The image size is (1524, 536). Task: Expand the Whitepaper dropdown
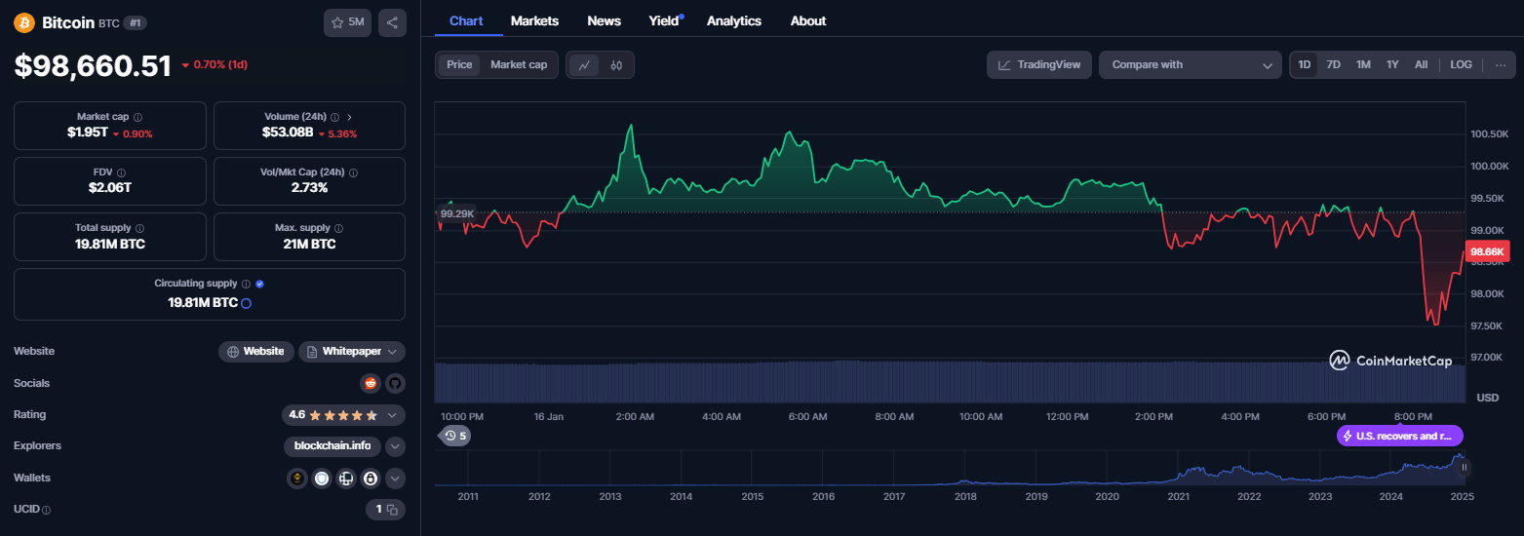click(x=392, y=352)
